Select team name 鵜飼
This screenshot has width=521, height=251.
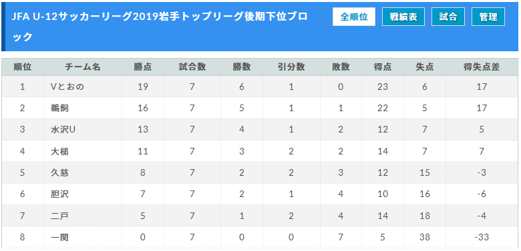tap(59, 108)
